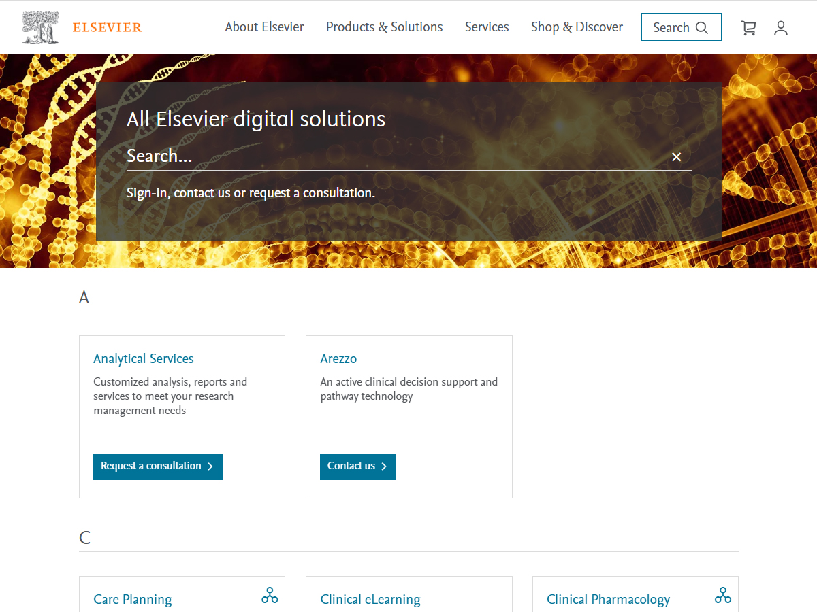Open the shopping cart icon
The width and height of the screenshot is (817, 612).
pyautogui.click(x=748, y=28)
